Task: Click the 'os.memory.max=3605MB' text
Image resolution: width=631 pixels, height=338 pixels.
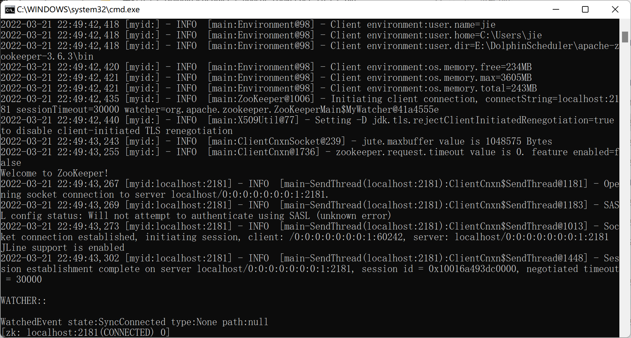Action: click(x=480, y=78)
